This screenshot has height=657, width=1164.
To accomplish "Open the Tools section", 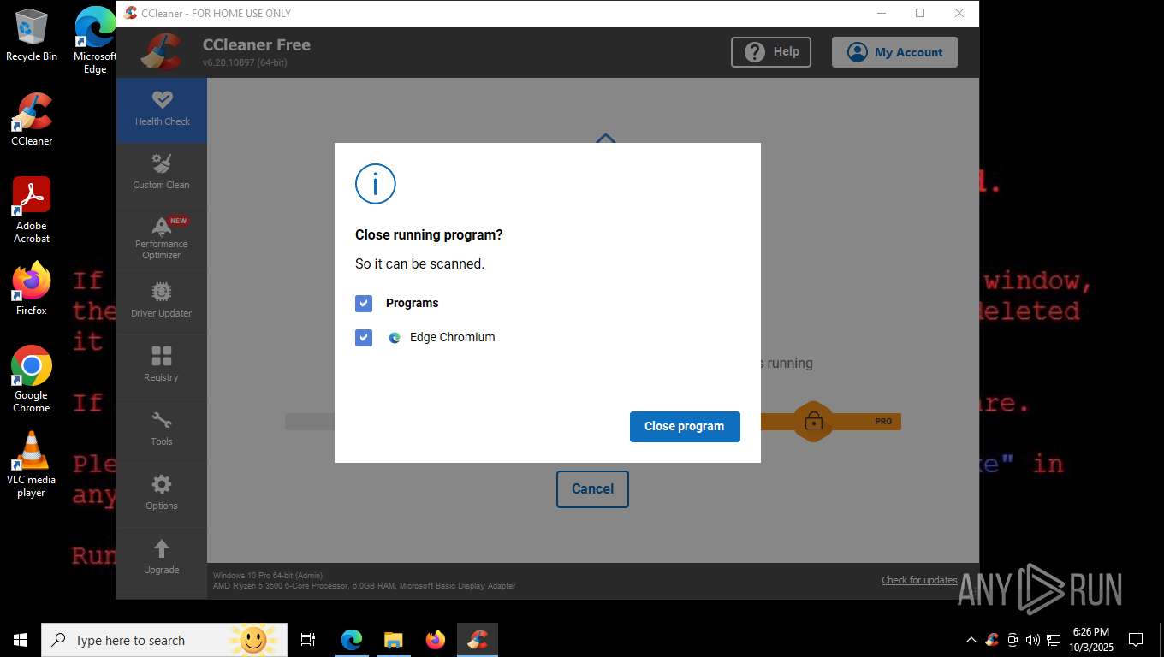I will click(162, 430).
